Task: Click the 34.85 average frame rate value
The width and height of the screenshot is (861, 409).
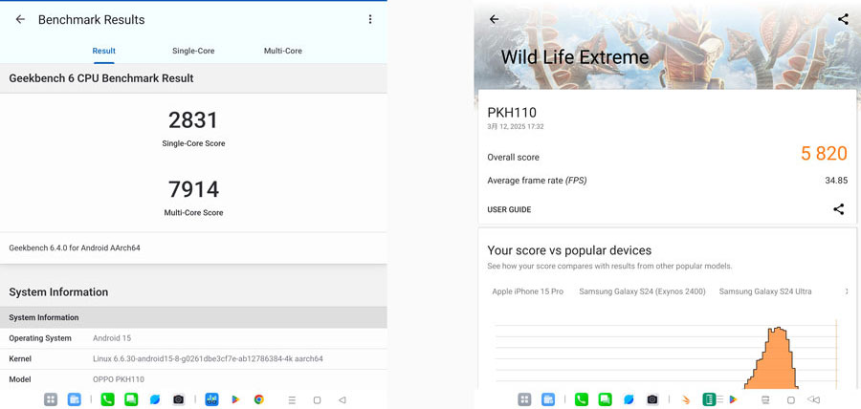Action: pos(836,181)
